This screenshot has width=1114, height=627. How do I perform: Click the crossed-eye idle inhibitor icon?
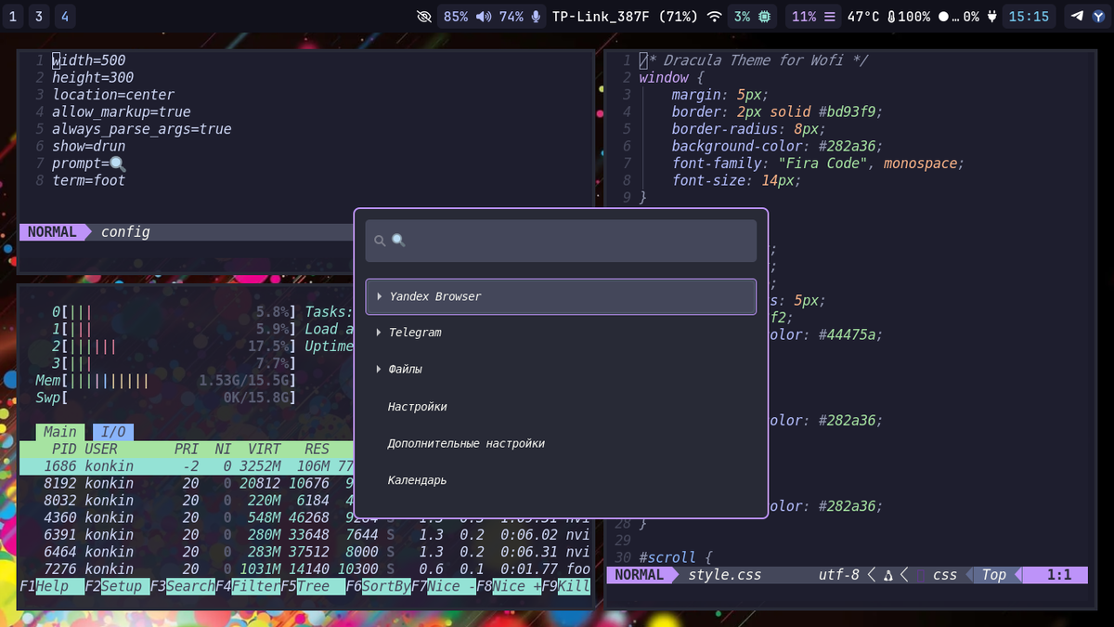pos(425,17)
